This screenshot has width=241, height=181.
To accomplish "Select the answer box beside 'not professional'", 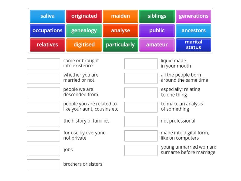I will coord(141,121).
